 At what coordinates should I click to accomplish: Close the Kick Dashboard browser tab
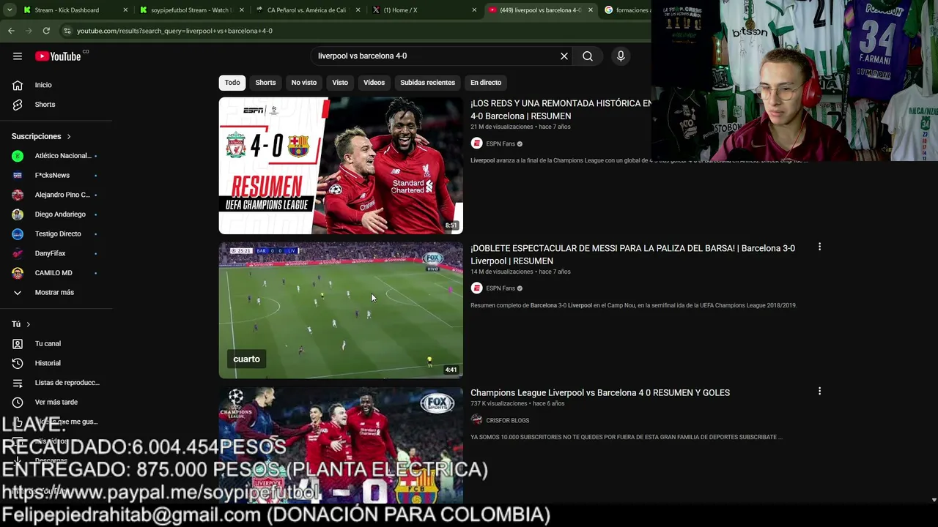click(125, 10)
